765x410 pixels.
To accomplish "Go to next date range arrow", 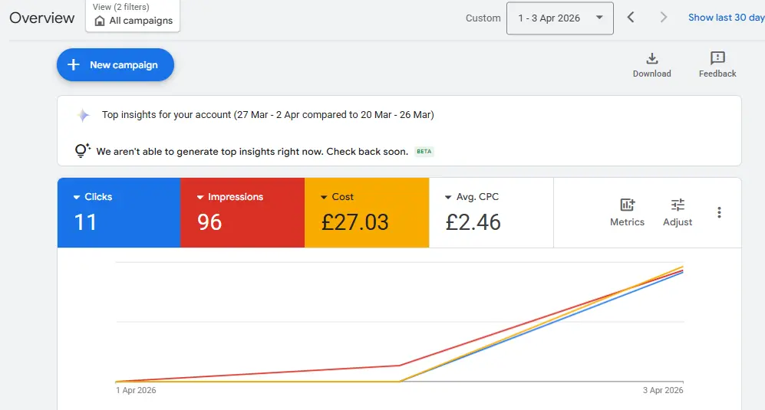I will [663, 18].
